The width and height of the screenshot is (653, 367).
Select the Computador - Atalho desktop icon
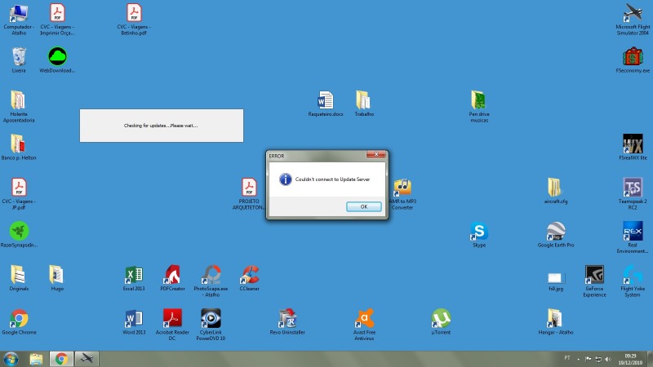(19, 20)
